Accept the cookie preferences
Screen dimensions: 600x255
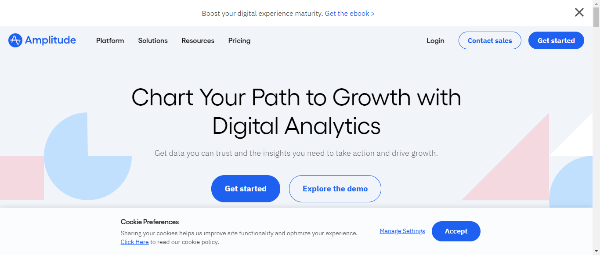point(456,231)
